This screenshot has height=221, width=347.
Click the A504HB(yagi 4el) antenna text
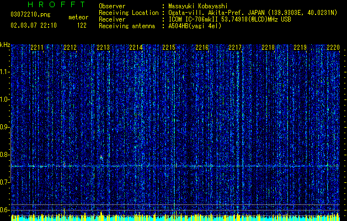coord(195,26)
